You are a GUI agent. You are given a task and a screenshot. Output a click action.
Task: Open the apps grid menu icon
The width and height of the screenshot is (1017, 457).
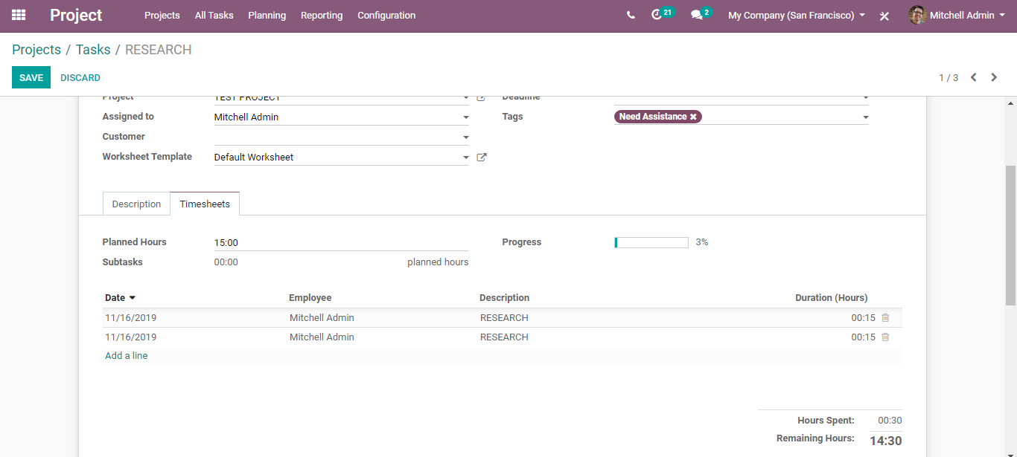click(19, 15)
